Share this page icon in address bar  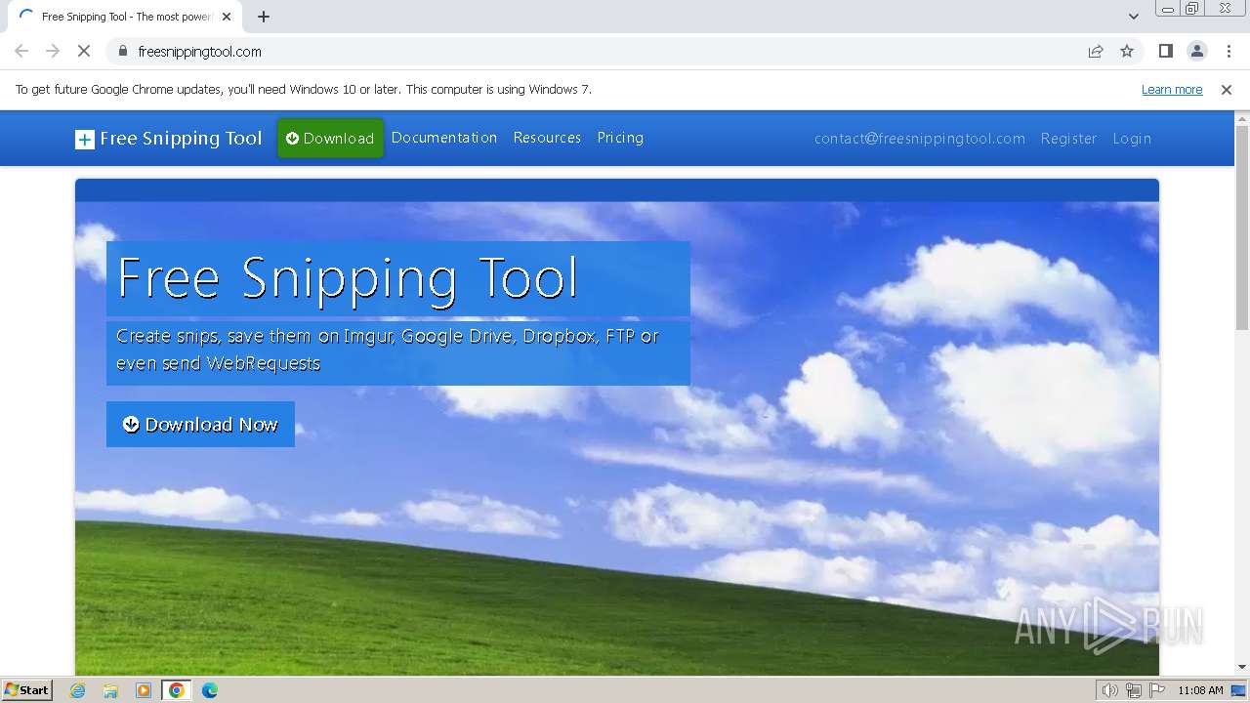1096,52
